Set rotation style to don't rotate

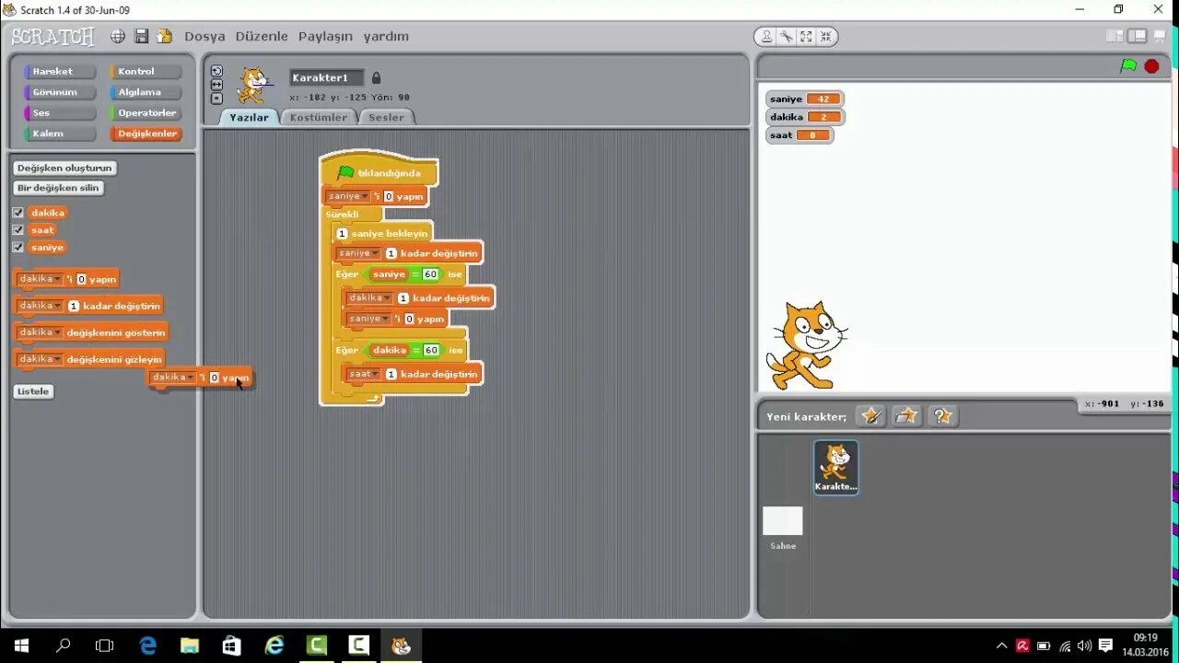[x=216, y=99]
